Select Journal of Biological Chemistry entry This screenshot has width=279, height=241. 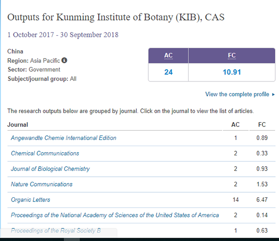pos(50,169)
